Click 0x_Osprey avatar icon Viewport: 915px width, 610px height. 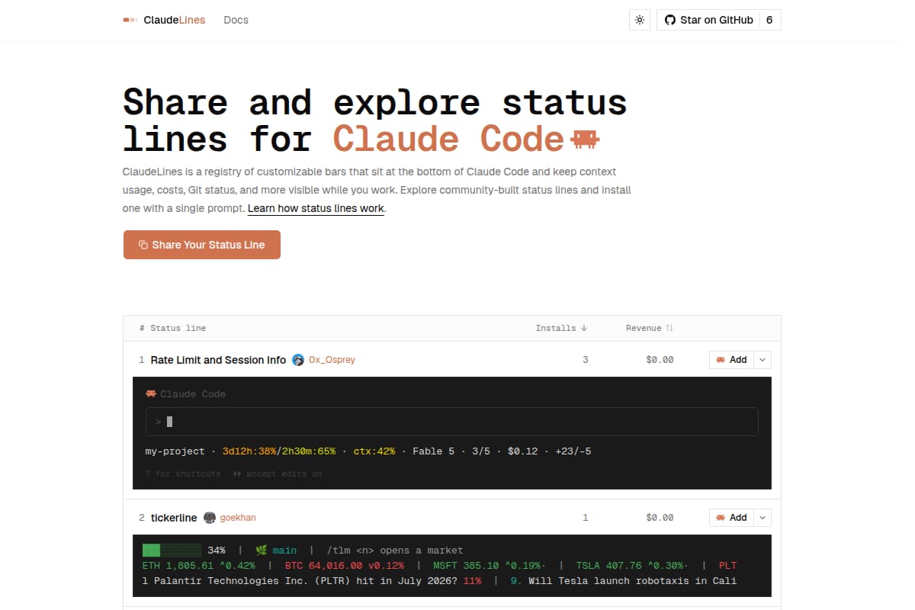pos(298,360)
